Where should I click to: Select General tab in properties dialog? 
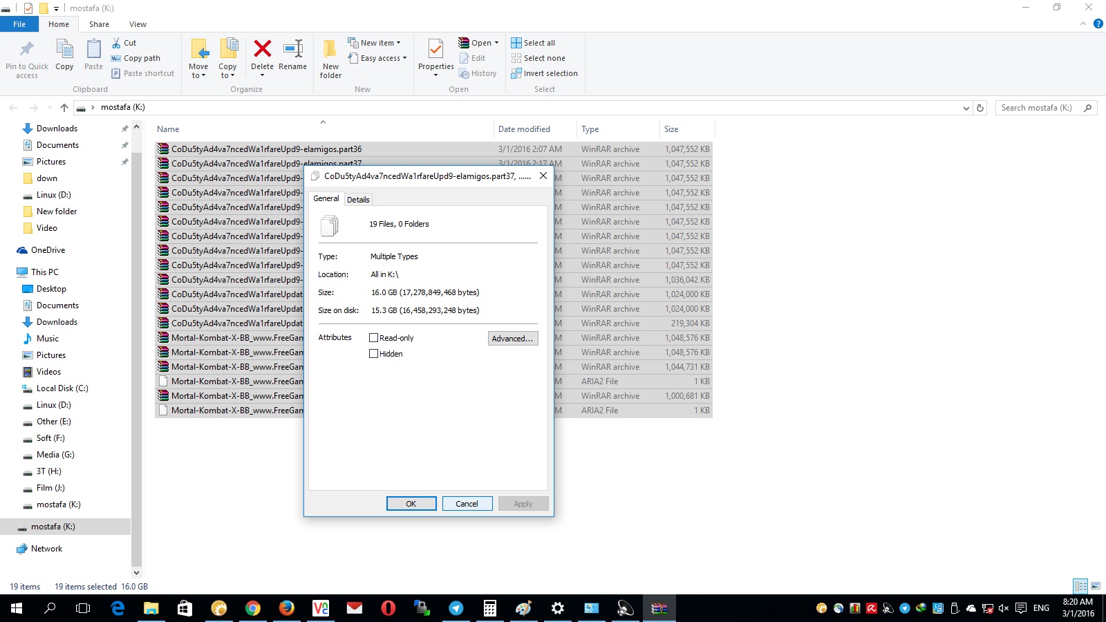326,198
